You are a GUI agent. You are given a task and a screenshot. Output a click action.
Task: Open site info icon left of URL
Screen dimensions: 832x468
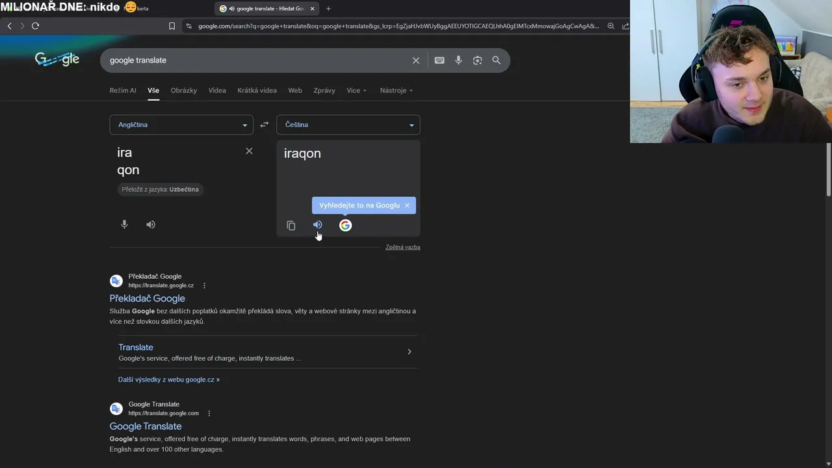point(188,26)
